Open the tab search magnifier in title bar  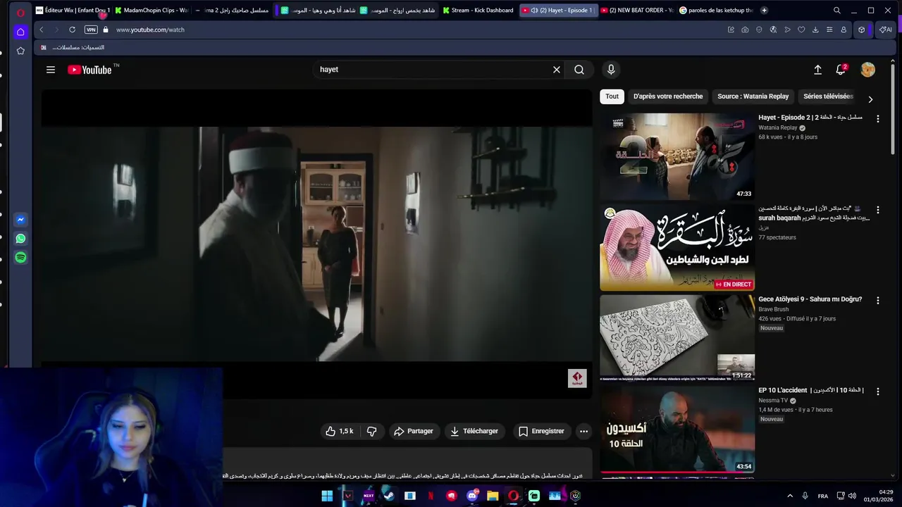(836, 11)
